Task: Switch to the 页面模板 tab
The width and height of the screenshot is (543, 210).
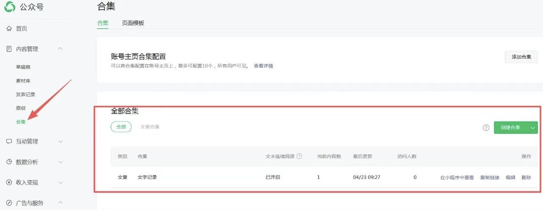Action: pyautogui.click(x=133, y=23)
